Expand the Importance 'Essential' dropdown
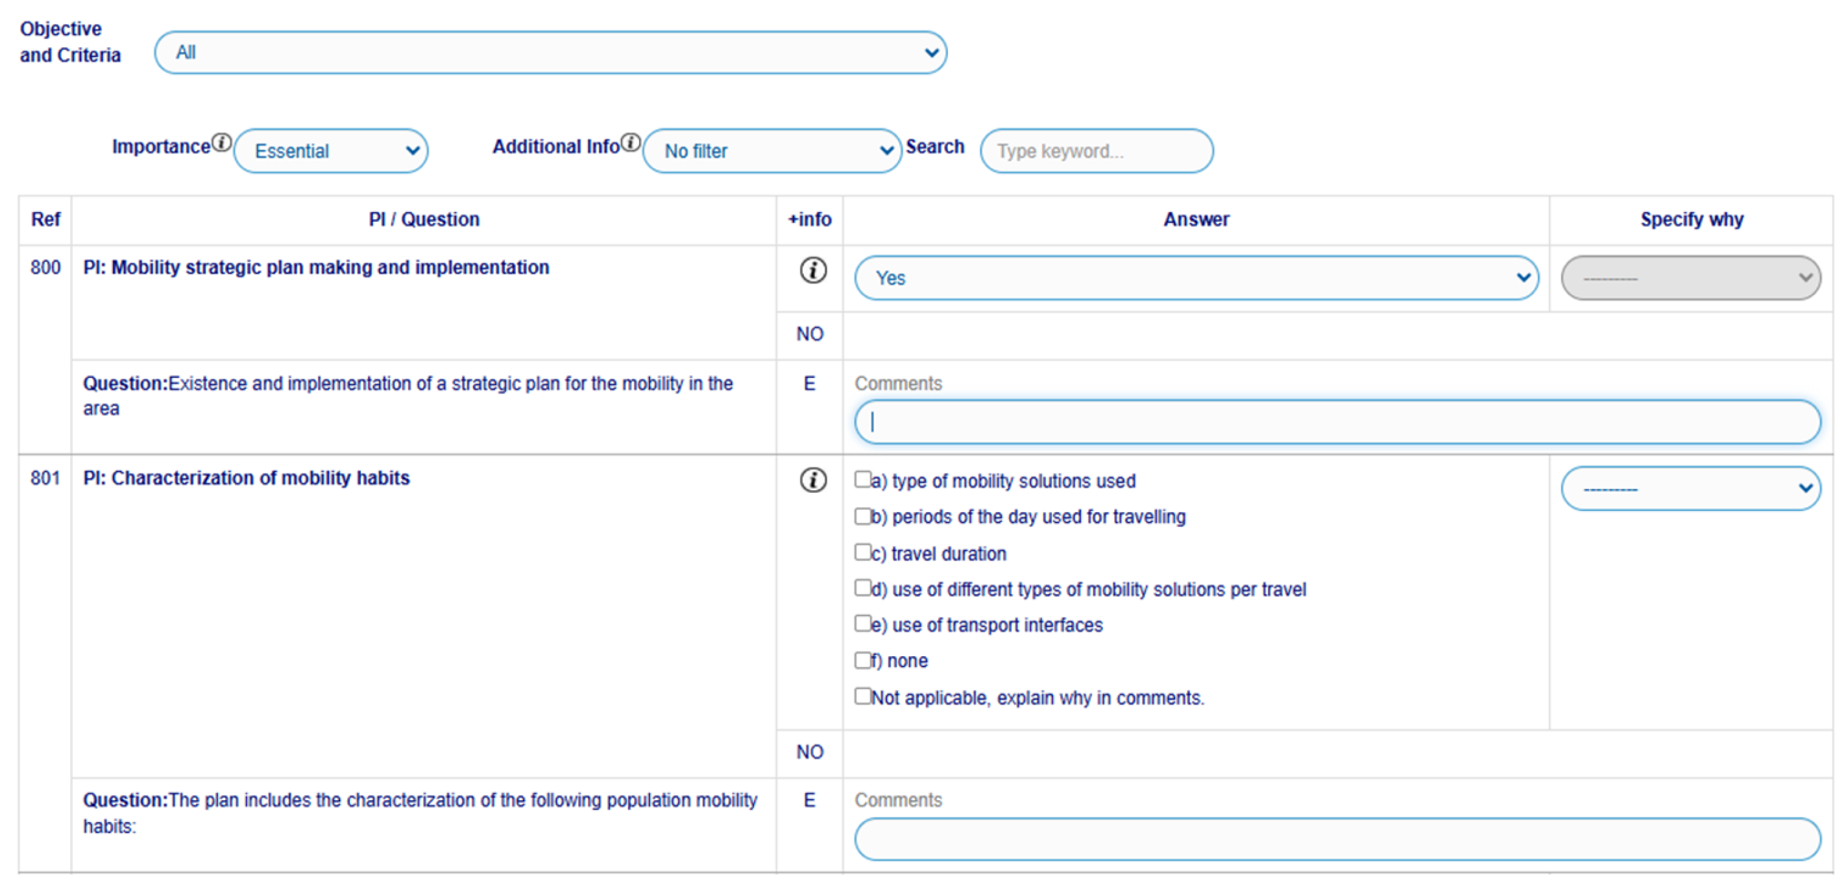Viewport: 1846px width, 887px height. click(x=330, y=151)
